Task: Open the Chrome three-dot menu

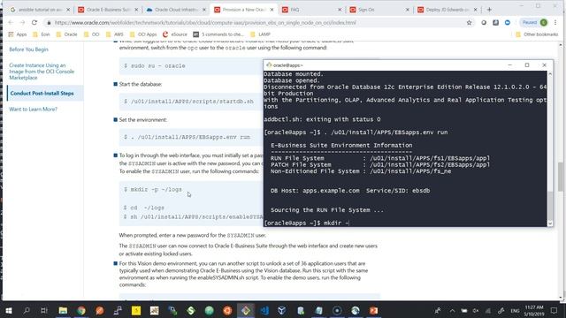Action: (x=555, y=22)
